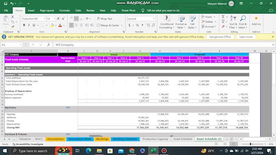The height and width of the screenshot is (155, 276).
Task: Click the Format Painter icon
Action: [13, 27]
